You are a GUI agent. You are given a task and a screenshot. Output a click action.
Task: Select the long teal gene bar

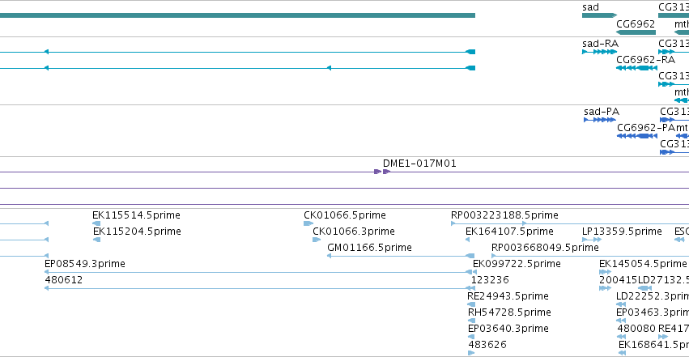point(237,15)
